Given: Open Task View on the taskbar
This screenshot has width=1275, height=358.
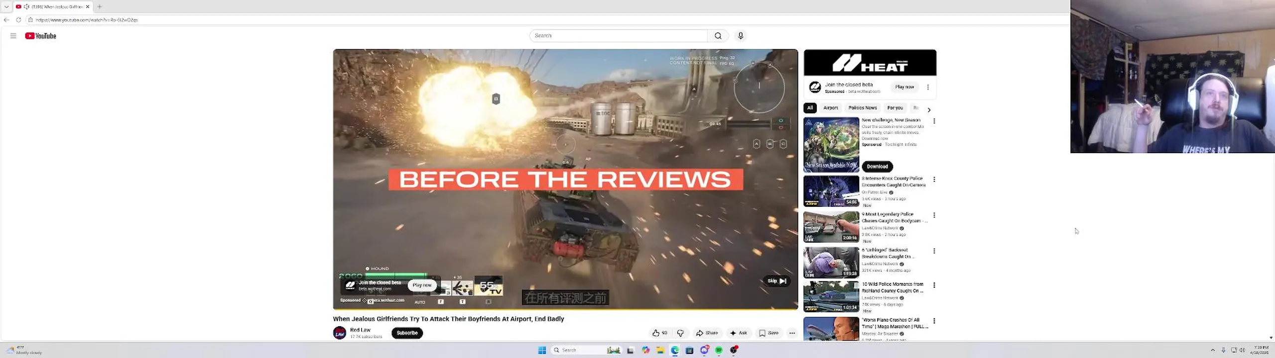Looking at the screenshot, I should (630, 350).
